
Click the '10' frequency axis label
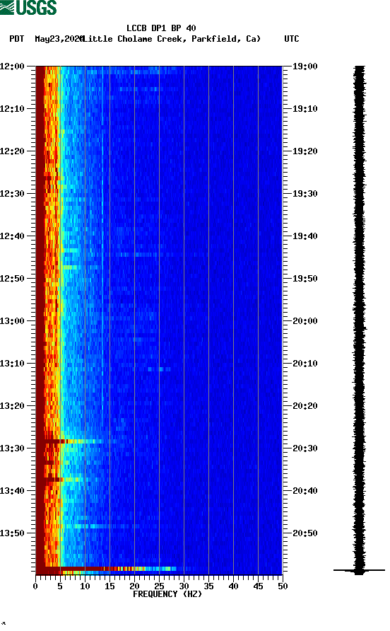coord(85,586)
